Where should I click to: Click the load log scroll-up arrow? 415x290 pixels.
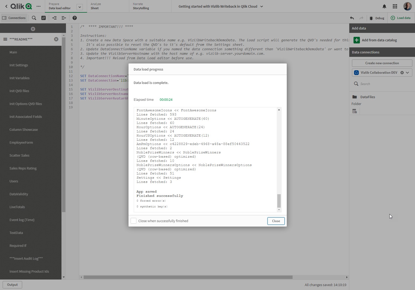279,110
